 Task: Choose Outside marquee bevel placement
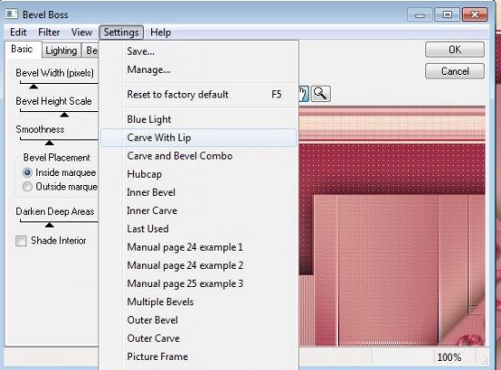tap(27, 187)
